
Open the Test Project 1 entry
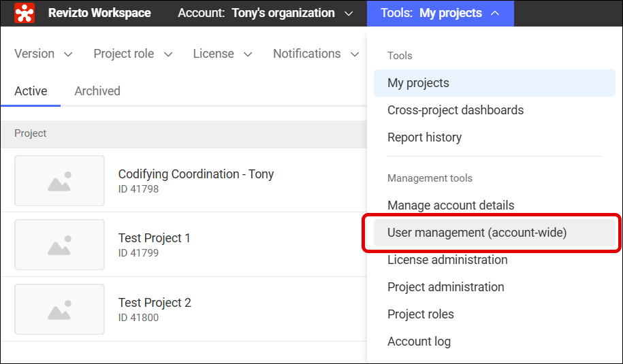(x=154, y=237)
